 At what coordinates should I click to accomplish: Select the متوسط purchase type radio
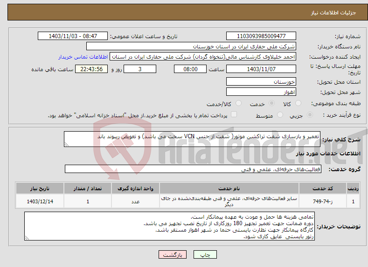(280, 115)
